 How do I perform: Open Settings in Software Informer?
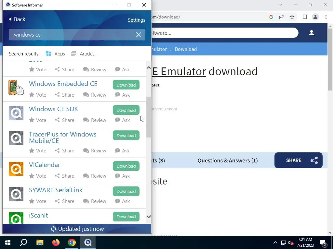[x=137, y=20]
